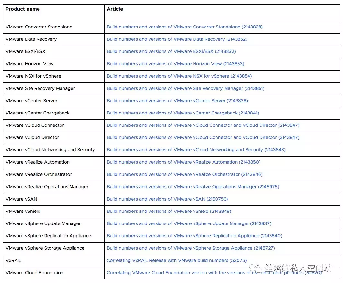Open the vCloud Networking and Security article
This screenshot has width=343, height=283.
point(196,150)
